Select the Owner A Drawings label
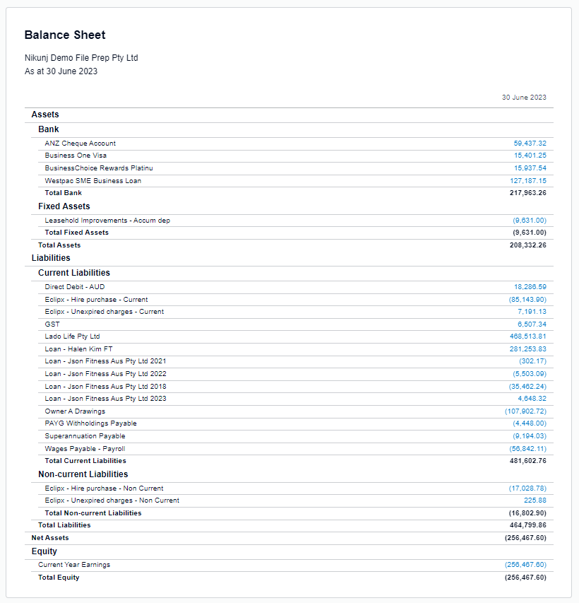The image size is (579, 603). 75,411
